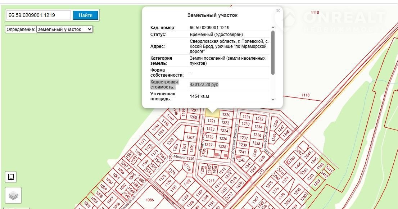Click the measurement ruler tool icon
Image resolution: width=398 pixels, height=209 pixels.
click(x=11, y=177)
